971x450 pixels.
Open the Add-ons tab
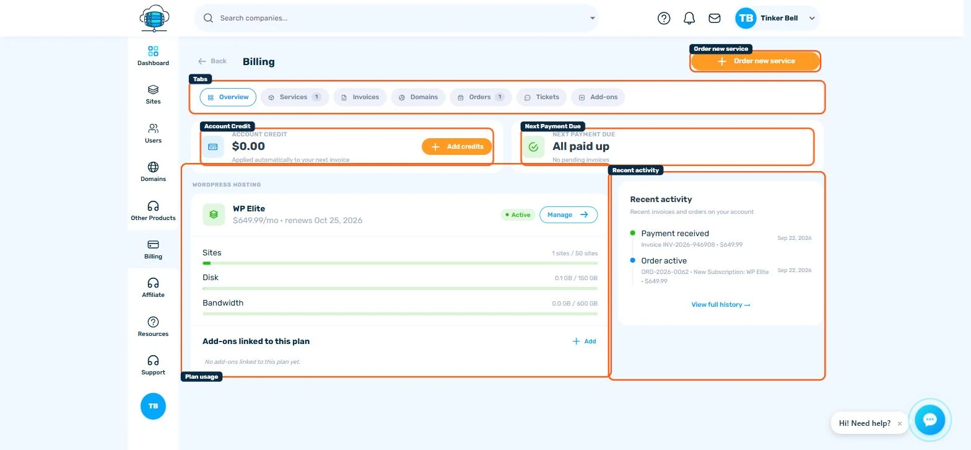(598, 97)
